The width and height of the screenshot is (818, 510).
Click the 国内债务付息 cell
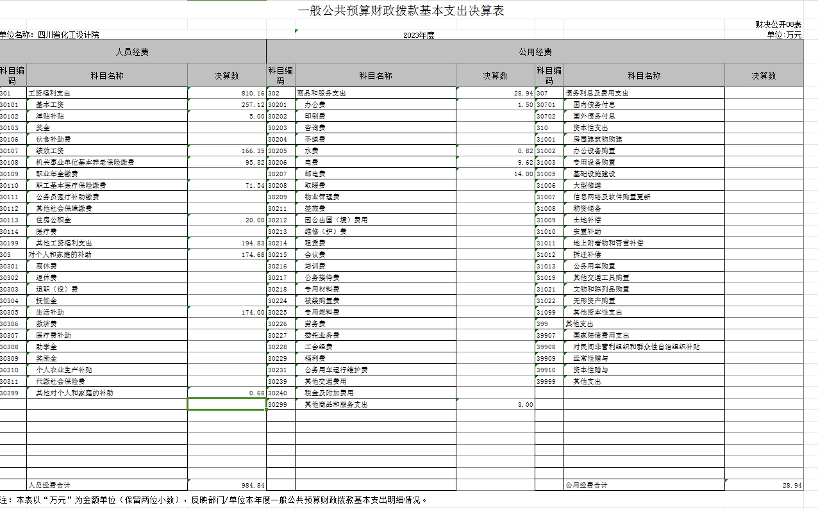click(644, 104)
